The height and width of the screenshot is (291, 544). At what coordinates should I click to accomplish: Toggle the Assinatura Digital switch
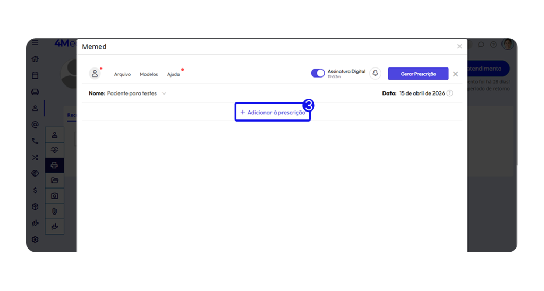point(318,73)
